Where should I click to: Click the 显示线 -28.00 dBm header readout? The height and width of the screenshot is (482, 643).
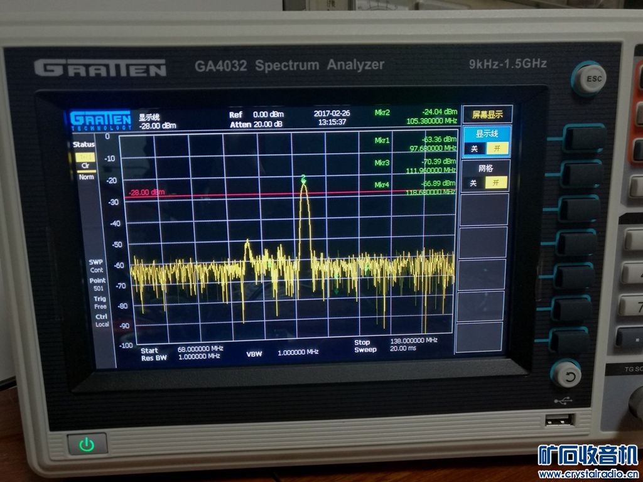(x=158, y=122)
